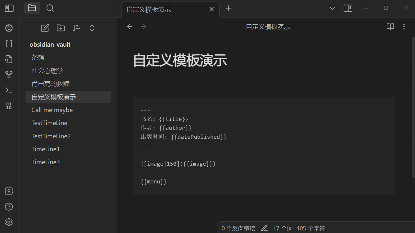Viewport: 415px width, 233px height.
Task: Click the more options three-dot menu
Action: [x=404, y=27]
